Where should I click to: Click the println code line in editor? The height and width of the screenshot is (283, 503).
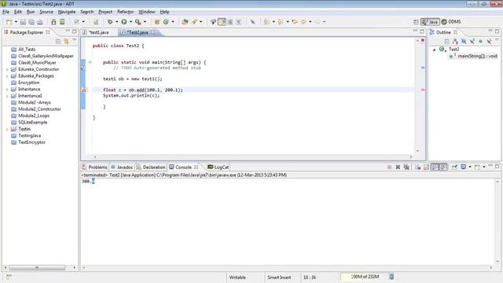(x=131, y=96)
